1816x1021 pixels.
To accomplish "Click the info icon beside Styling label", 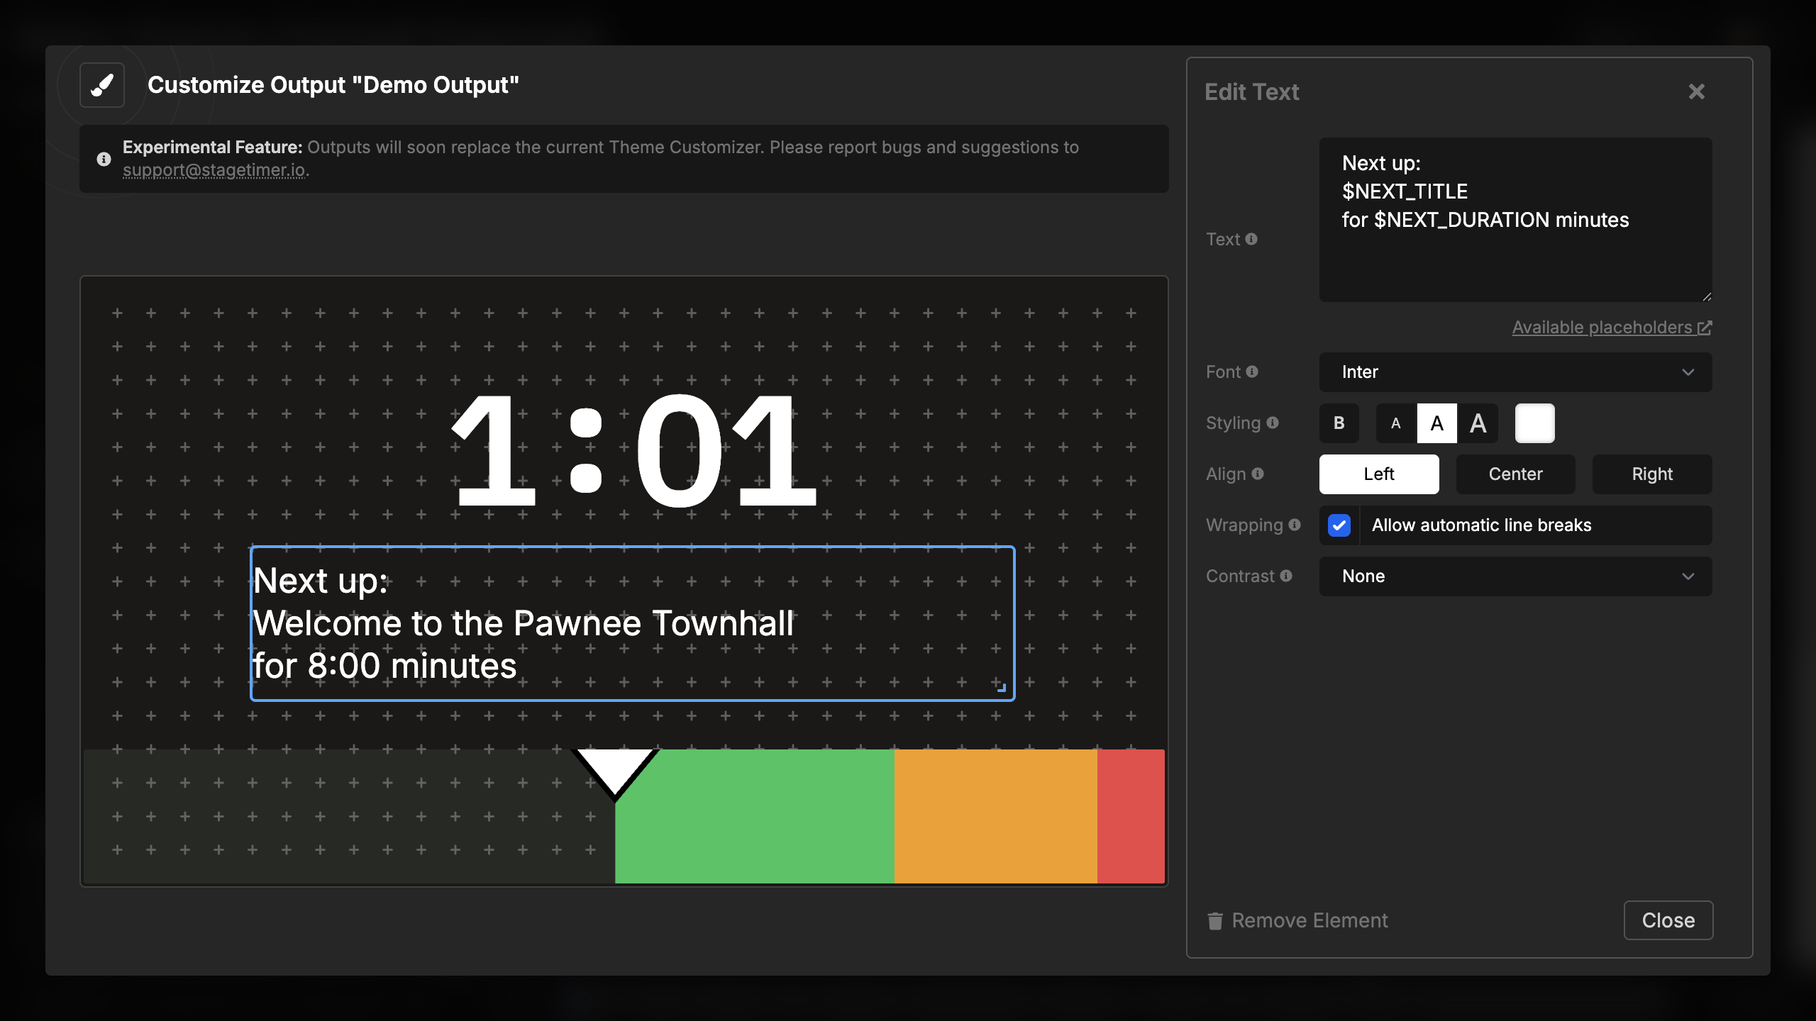I will pyautogui.click(x=1273, y=423).
